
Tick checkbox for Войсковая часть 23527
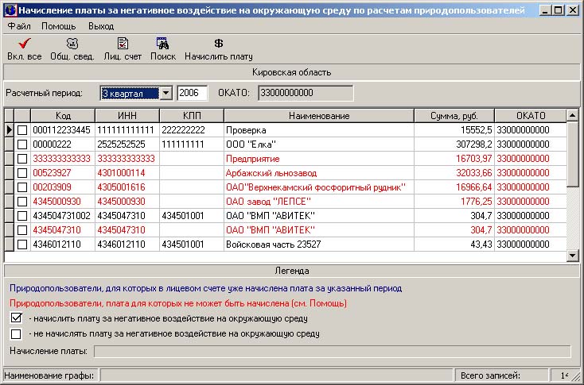[x=22, y=244]
